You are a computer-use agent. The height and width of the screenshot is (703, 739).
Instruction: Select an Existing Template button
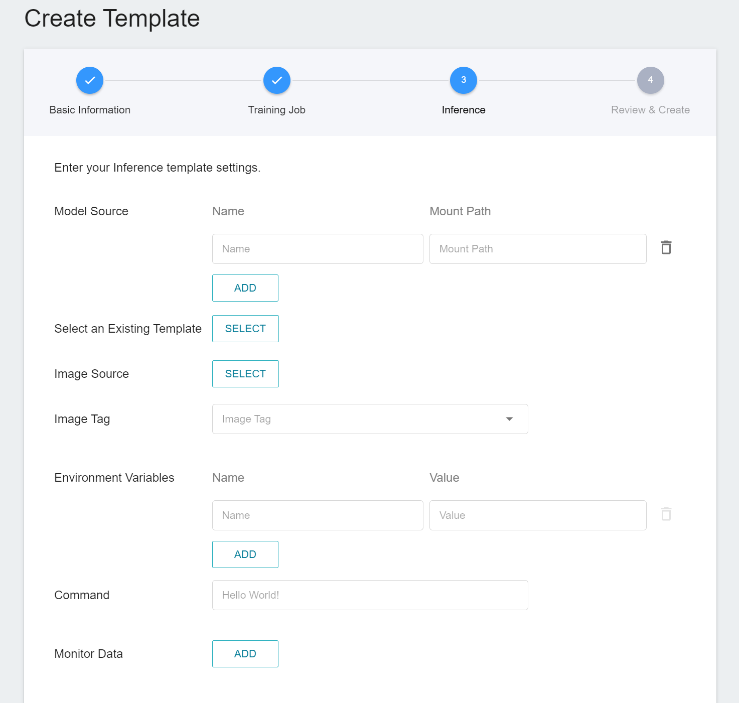pyautogui.click(x=245, y=329)
